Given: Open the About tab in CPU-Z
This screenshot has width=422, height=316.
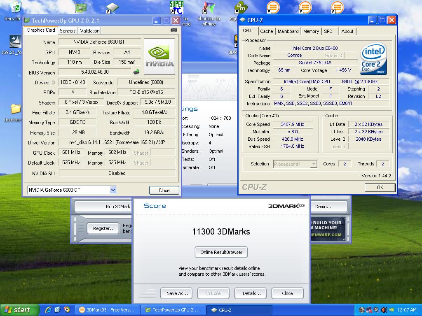Looking at the screenshot, I should (347, 31).
